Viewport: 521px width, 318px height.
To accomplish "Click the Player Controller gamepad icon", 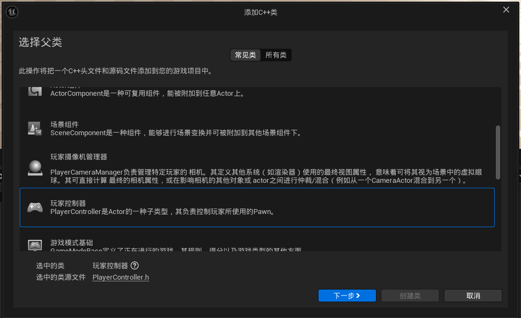I will (35, 207).
